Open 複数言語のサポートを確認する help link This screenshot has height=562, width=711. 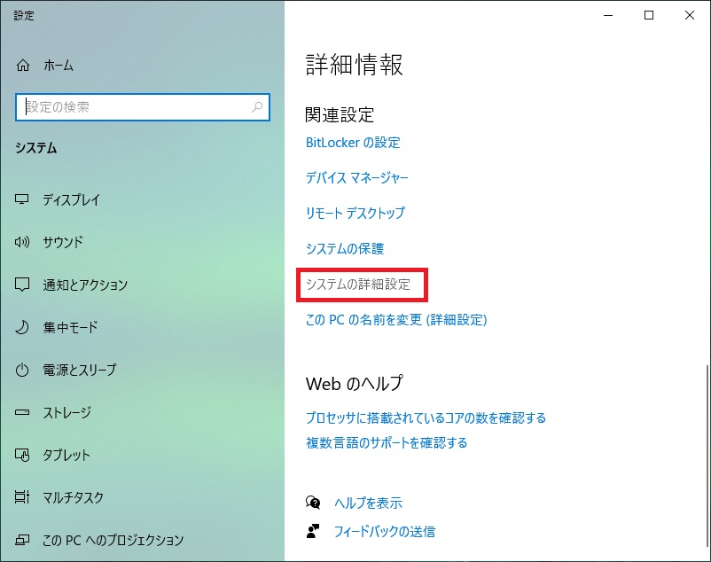point(387,442)
